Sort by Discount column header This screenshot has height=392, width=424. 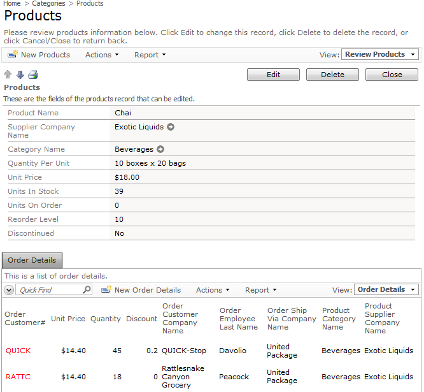click(x=142, y=319)
